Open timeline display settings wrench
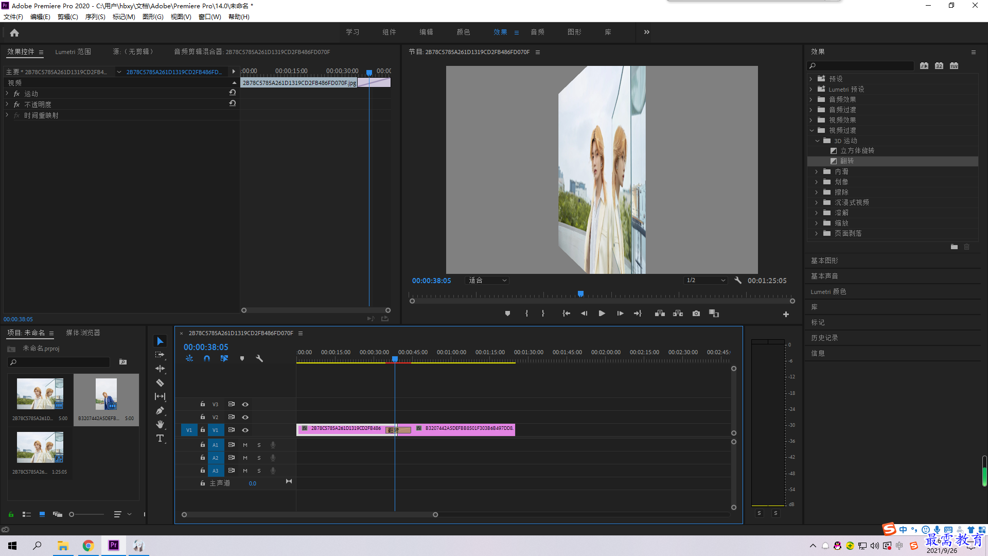This screenshot has height=556, width=988. [x=259, y=358]
